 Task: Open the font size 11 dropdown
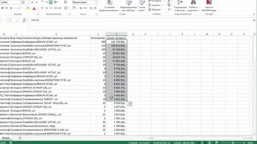click(x=29, y=2)
